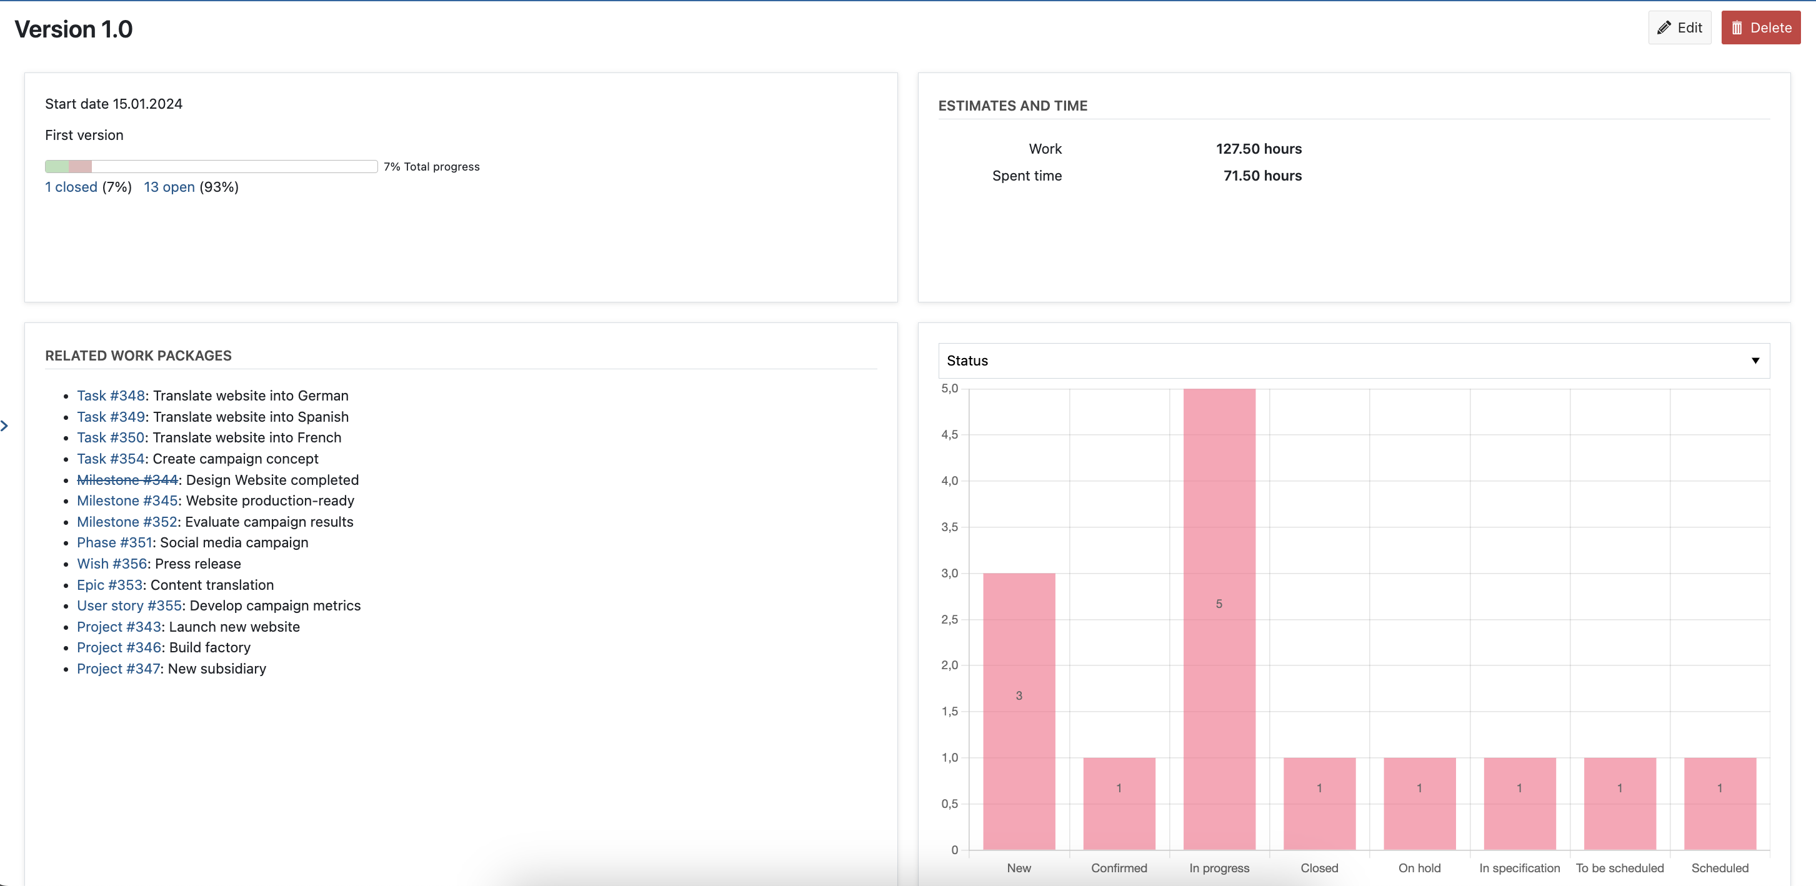1816x886 pixels.
Task: Open Task #348 link
Action: point(111,396)
